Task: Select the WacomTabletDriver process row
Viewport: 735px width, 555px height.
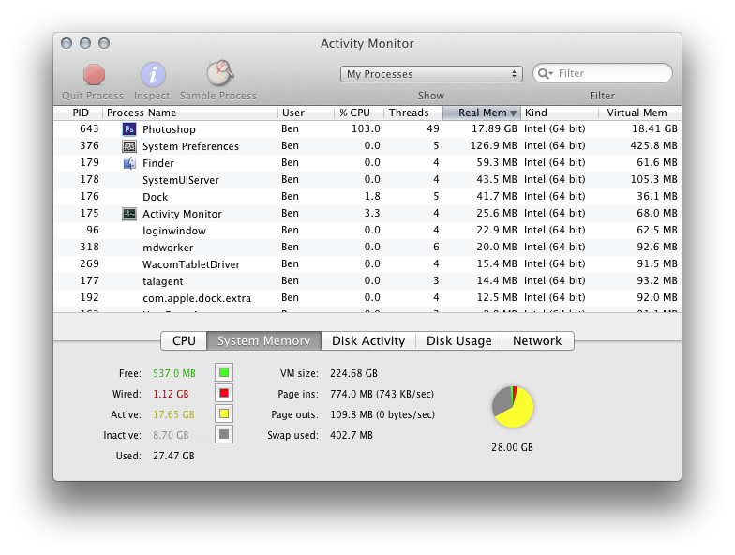Action: 367,264
